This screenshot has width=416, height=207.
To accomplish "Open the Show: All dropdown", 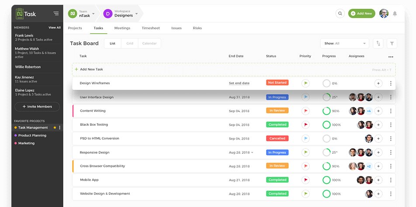I will click(x=345, y=44).
